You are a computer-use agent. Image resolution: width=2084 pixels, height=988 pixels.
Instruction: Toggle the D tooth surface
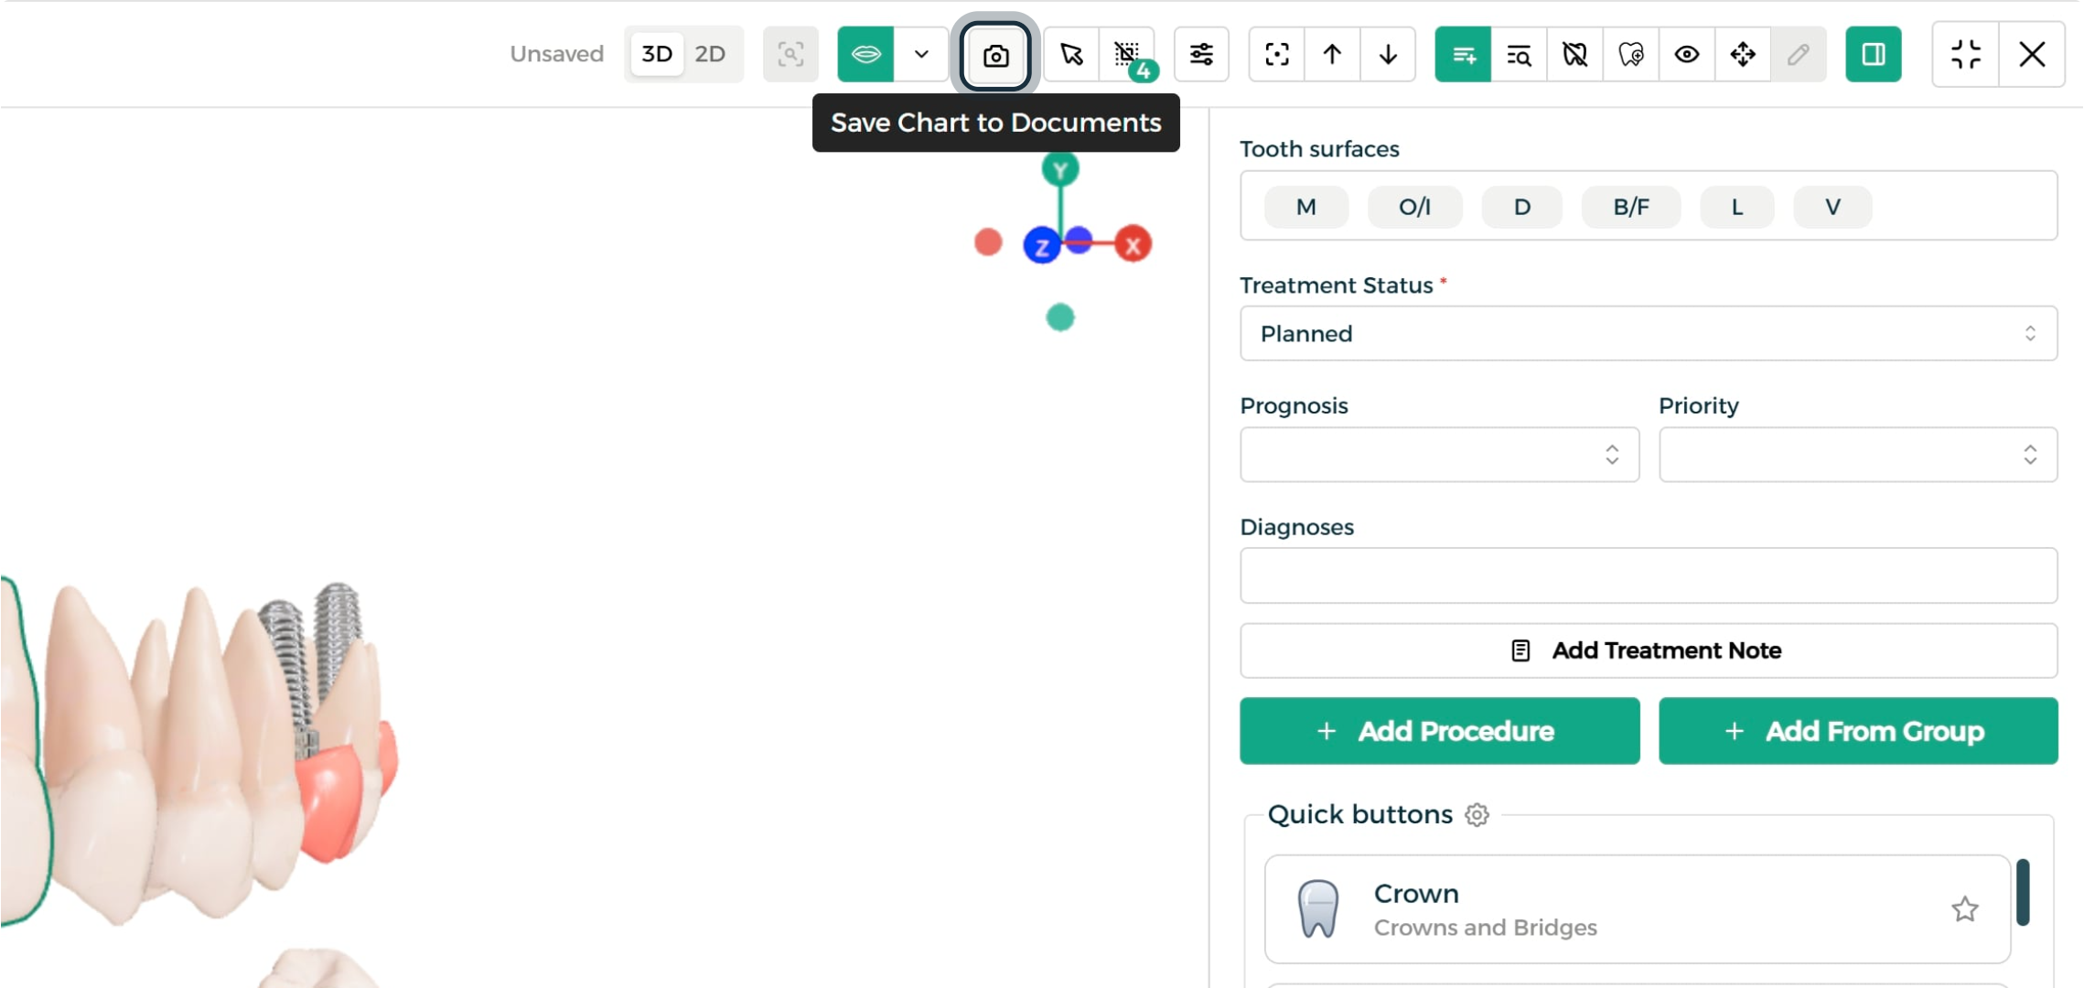[x=1522, y=207]
